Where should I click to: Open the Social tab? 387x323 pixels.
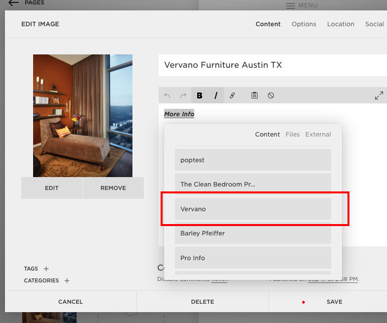(x=375, y=24)
